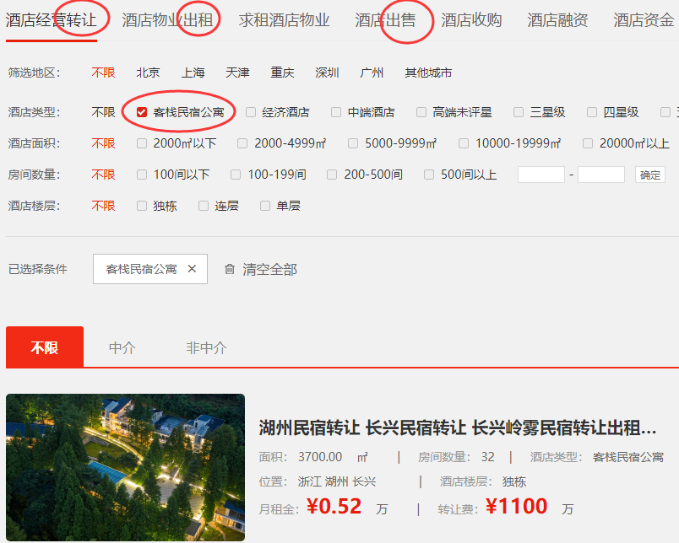Confirm room range with 确定 button
679x543 pixels.
pyautogui.click(x=650, y=175)
